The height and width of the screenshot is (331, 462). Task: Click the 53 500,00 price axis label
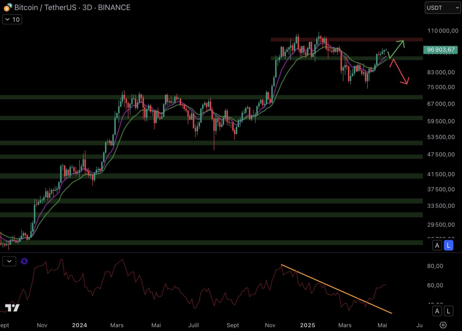441,137
